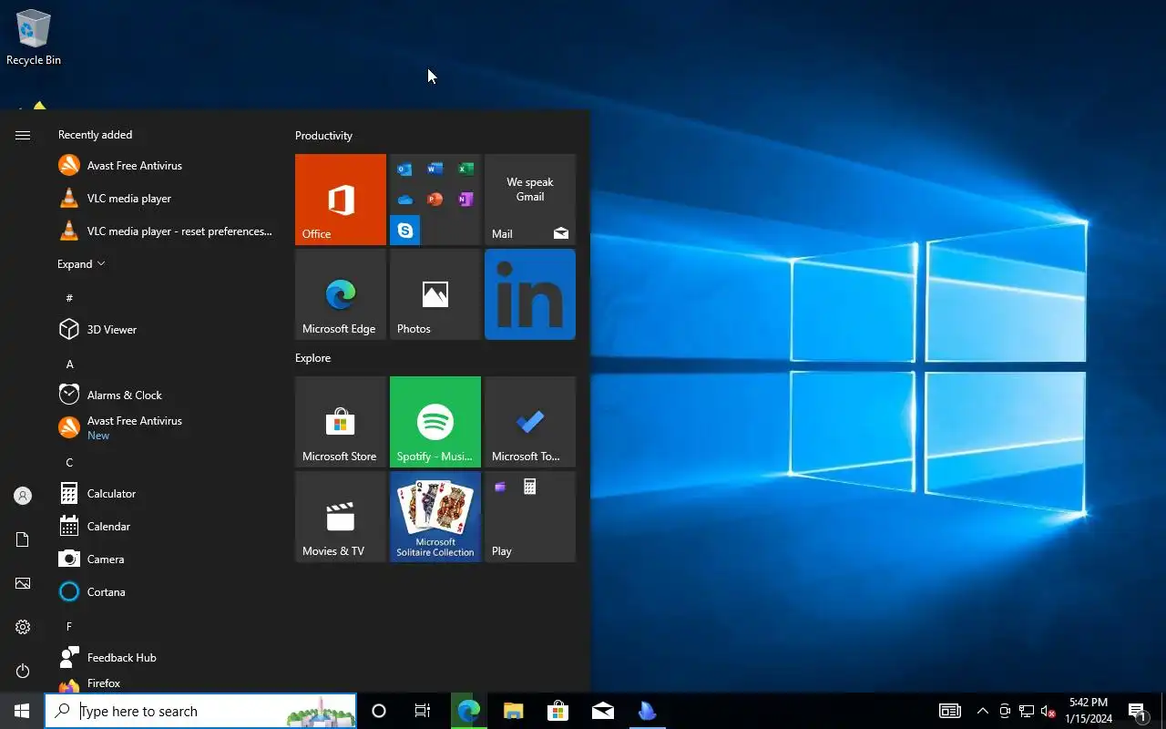Open the safely remove hardware tray icon
The width and height of the screenshot is (1166, 729).
coord(1005,711)
